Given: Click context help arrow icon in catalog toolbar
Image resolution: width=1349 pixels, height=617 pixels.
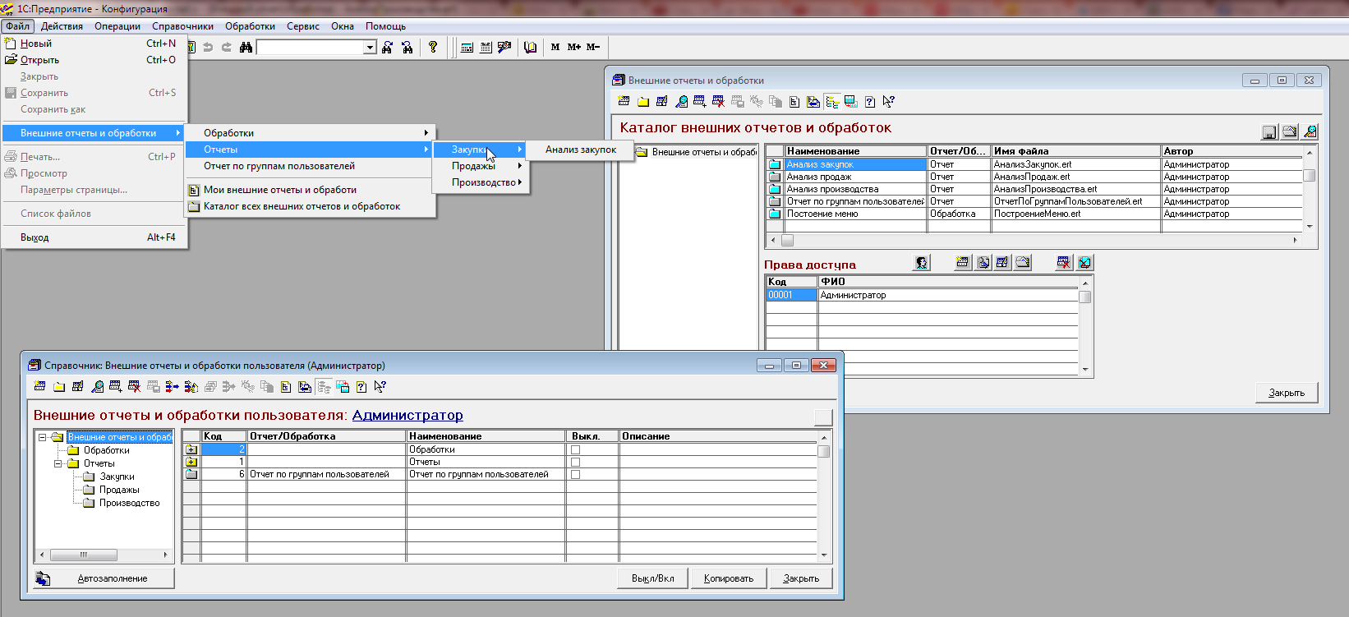Looking at the screenshot, I should 888,101.
